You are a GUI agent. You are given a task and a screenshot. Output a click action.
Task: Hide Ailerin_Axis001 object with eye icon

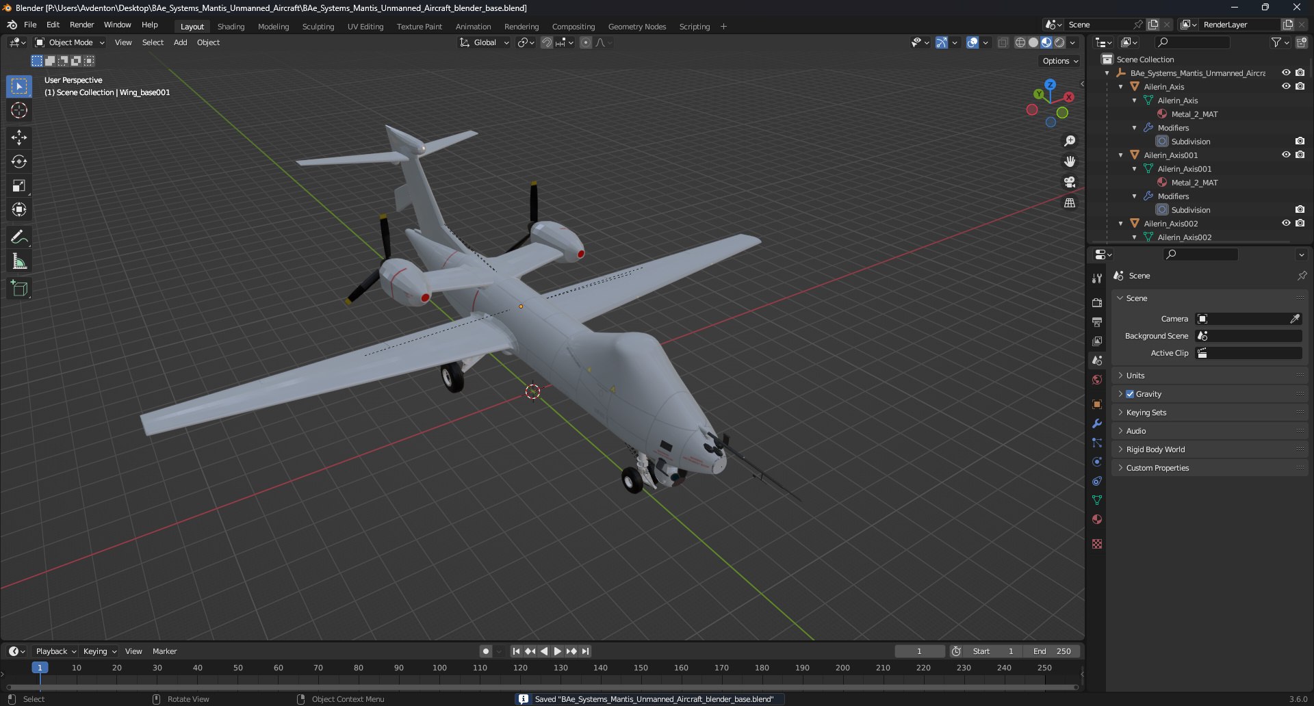click(x=1286, y=155)
